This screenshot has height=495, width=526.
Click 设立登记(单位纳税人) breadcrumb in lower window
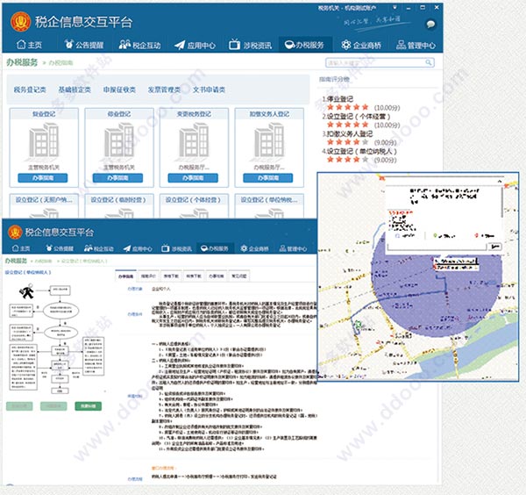click(84, 261)
